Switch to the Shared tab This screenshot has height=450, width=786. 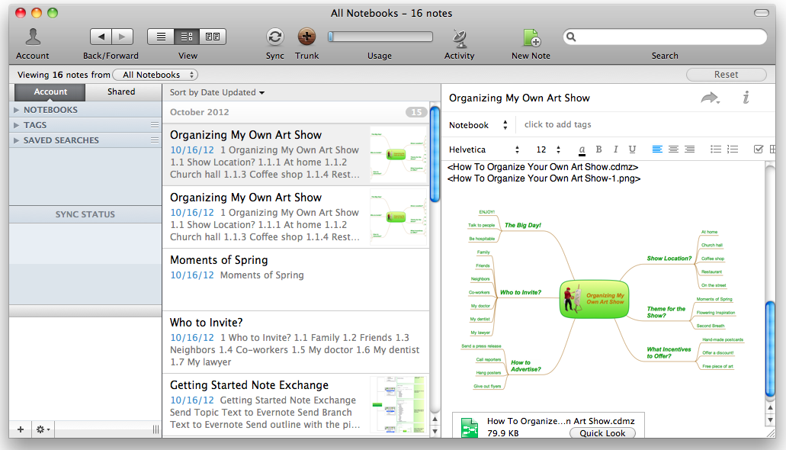[x=121, y=92]
